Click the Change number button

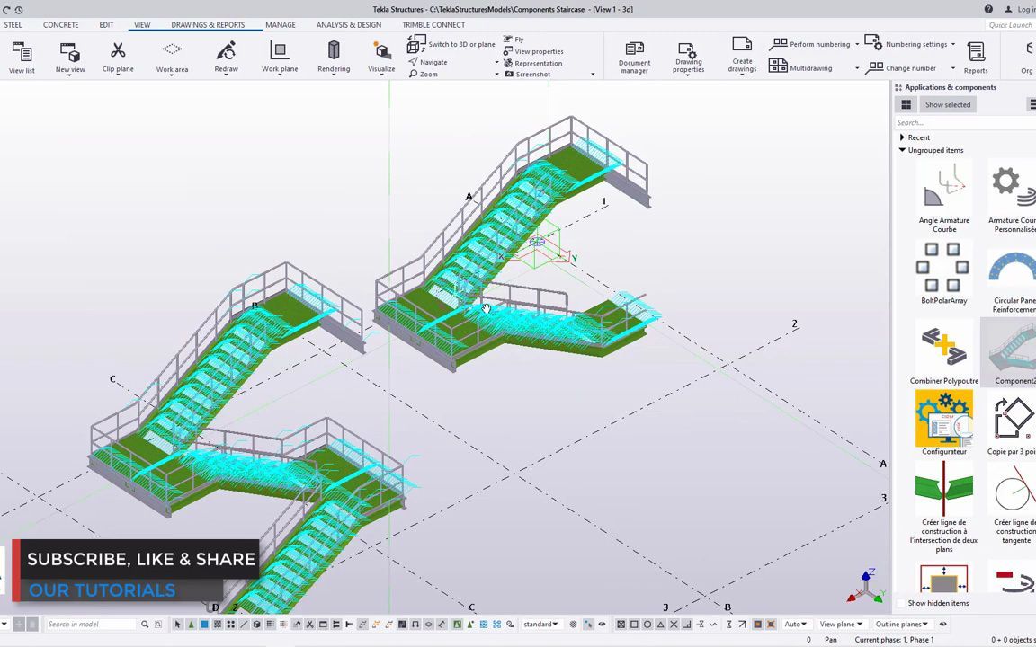[900, 67]
